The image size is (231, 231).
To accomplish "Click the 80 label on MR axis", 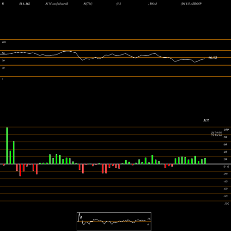I will (x=225, y=137).
